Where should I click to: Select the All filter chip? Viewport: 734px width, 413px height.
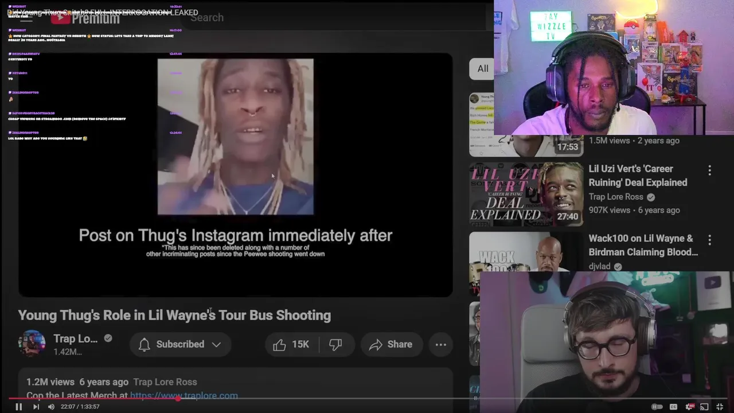tap(483, 69)
